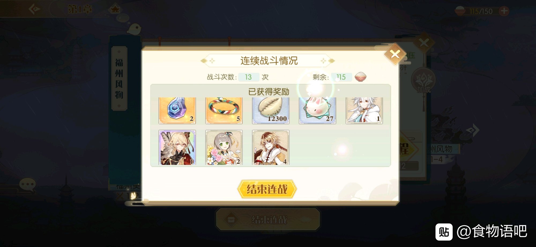Click the green-eyed flower girl card

224,147
